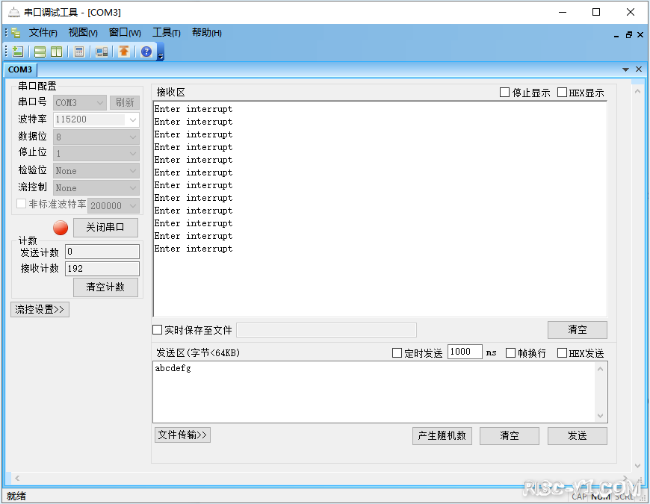This screenshot has height=504, width=650.
Task: Click the 发送计数 field showing 0
Action: (x=102, y=252)
